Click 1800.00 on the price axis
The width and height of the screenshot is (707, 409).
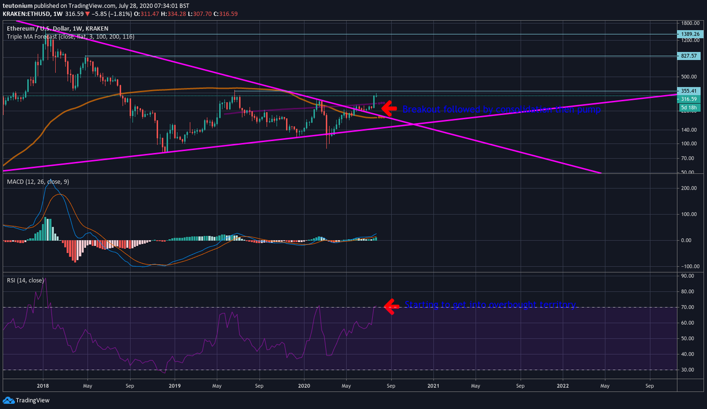click(690, 23)
